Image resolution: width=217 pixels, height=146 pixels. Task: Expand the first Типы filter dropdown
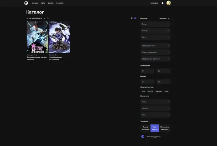[x=155, y=24]
